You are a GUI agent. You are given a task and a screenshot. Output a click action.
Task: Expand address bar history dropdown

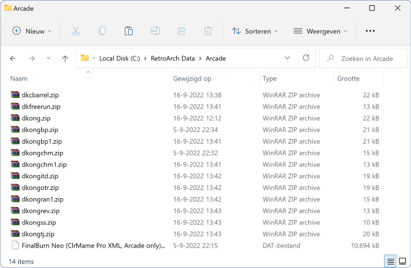pos(287,58)
